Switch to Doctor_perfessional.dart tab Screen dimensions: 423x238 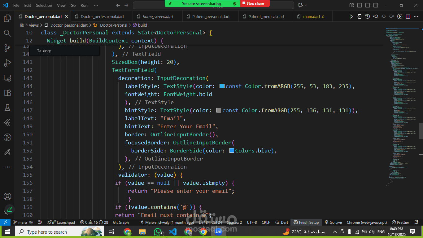pos(102,16)
